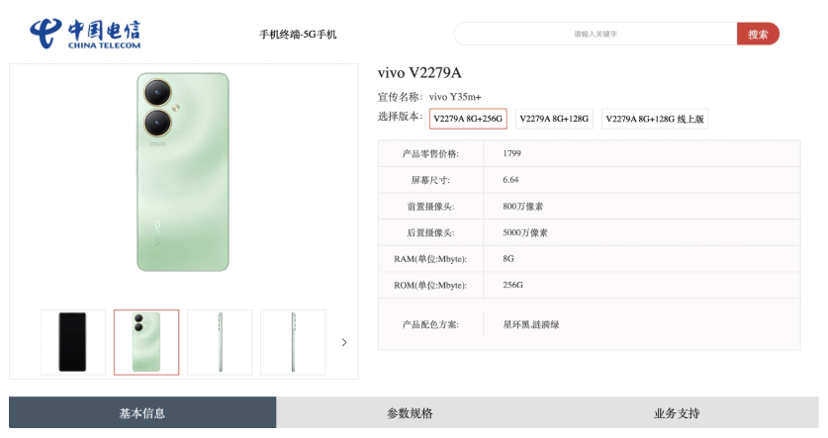This screenshot has width=828, height=438.
Task: Select version V2279A 8G+128G
Action: pos(554,119)
